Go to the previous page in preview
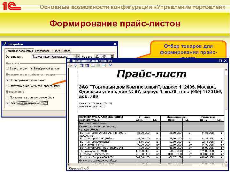This screenshot has width=230, height=172. click(87, 65)
